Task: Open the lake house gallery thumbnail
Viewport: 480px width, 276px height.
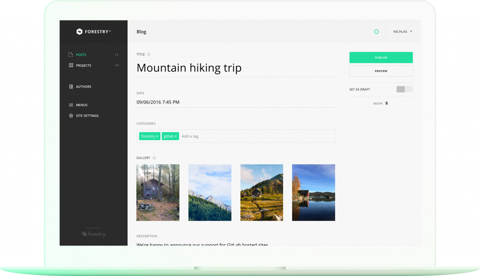Action: coord(313,193)
